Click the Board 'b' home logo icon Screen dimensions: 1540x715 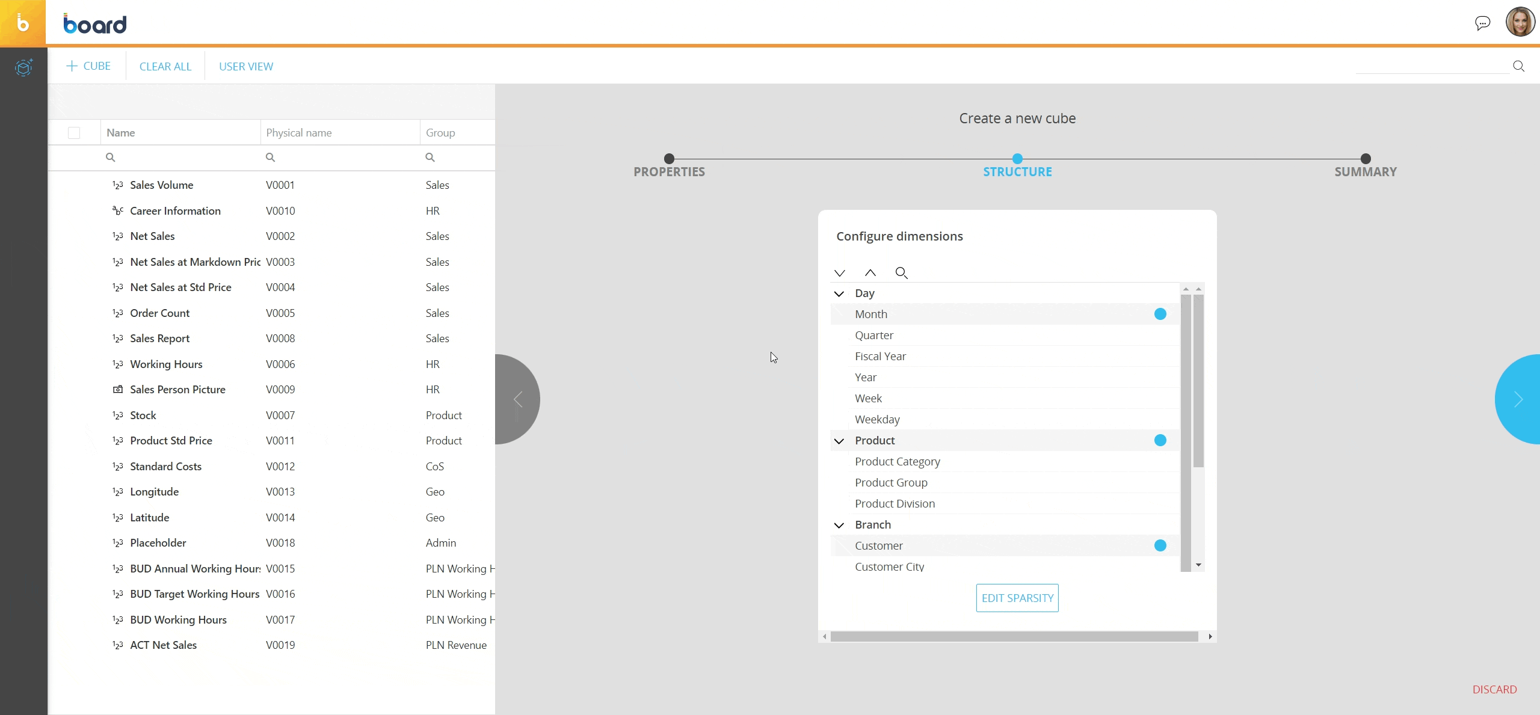(23, 23)
